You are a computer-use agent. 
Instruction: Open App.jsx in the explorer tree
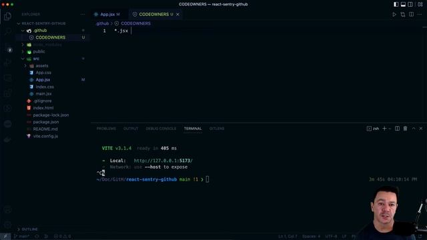43,80
